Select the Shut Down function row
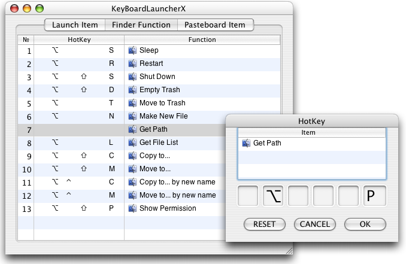The width and height of the screenshot is (406, 264). coord(149,77)
